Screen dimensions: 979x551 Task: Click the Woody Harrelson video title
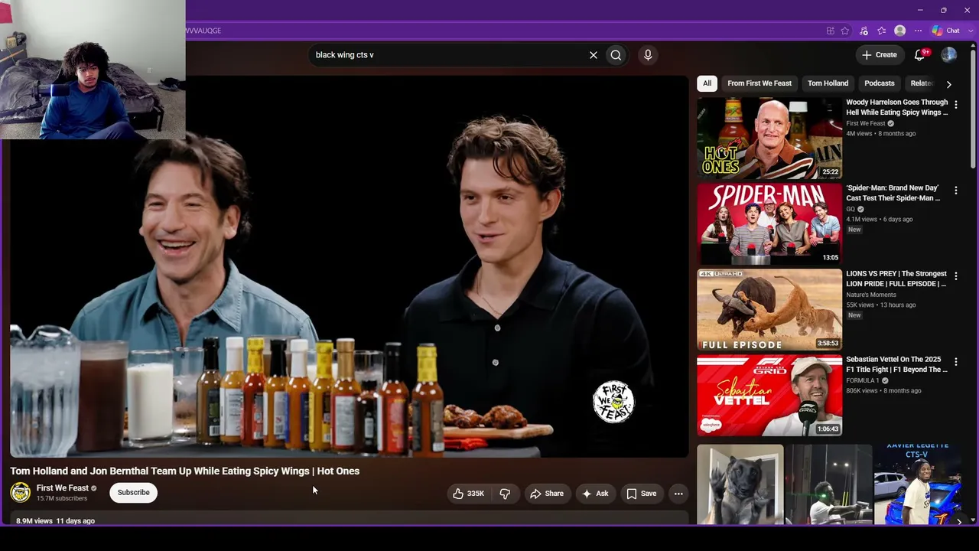coord(896,107)
